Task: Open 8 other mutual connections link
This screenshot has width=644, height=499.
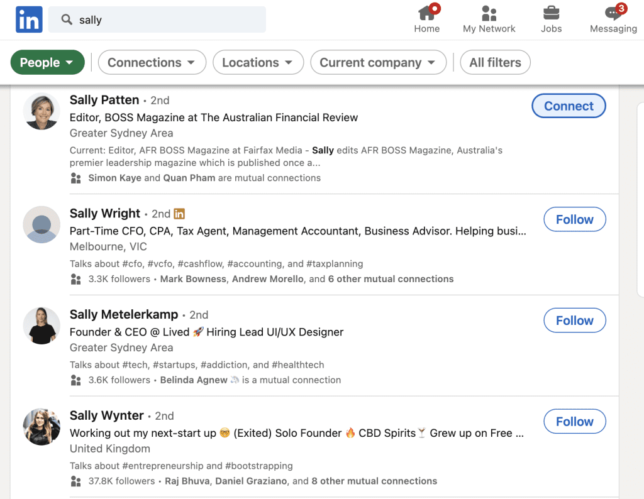Action: (x=374, y=481)
